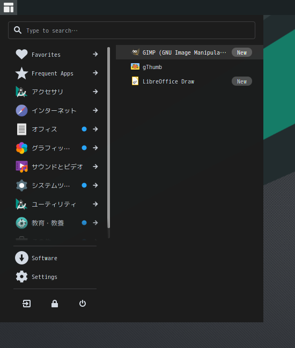Click the lock screen icon
The width and height of the screenshot is (295, 348).
click(55, 304)
